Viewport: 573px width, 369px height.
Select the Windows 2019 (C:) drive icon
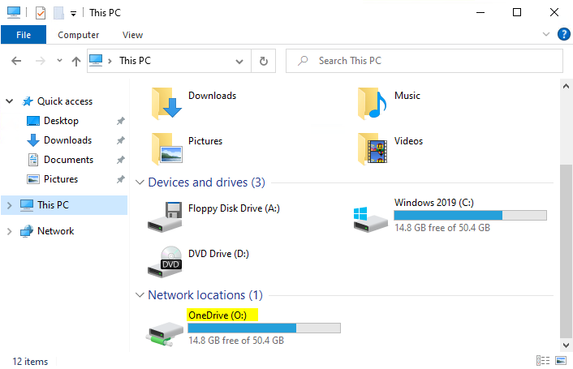tap(370, 217)
